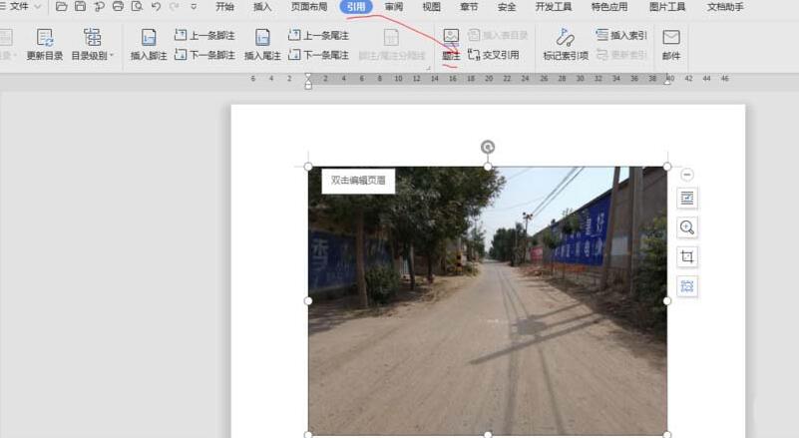Switch to the 插入 tab

coord(262,7)
